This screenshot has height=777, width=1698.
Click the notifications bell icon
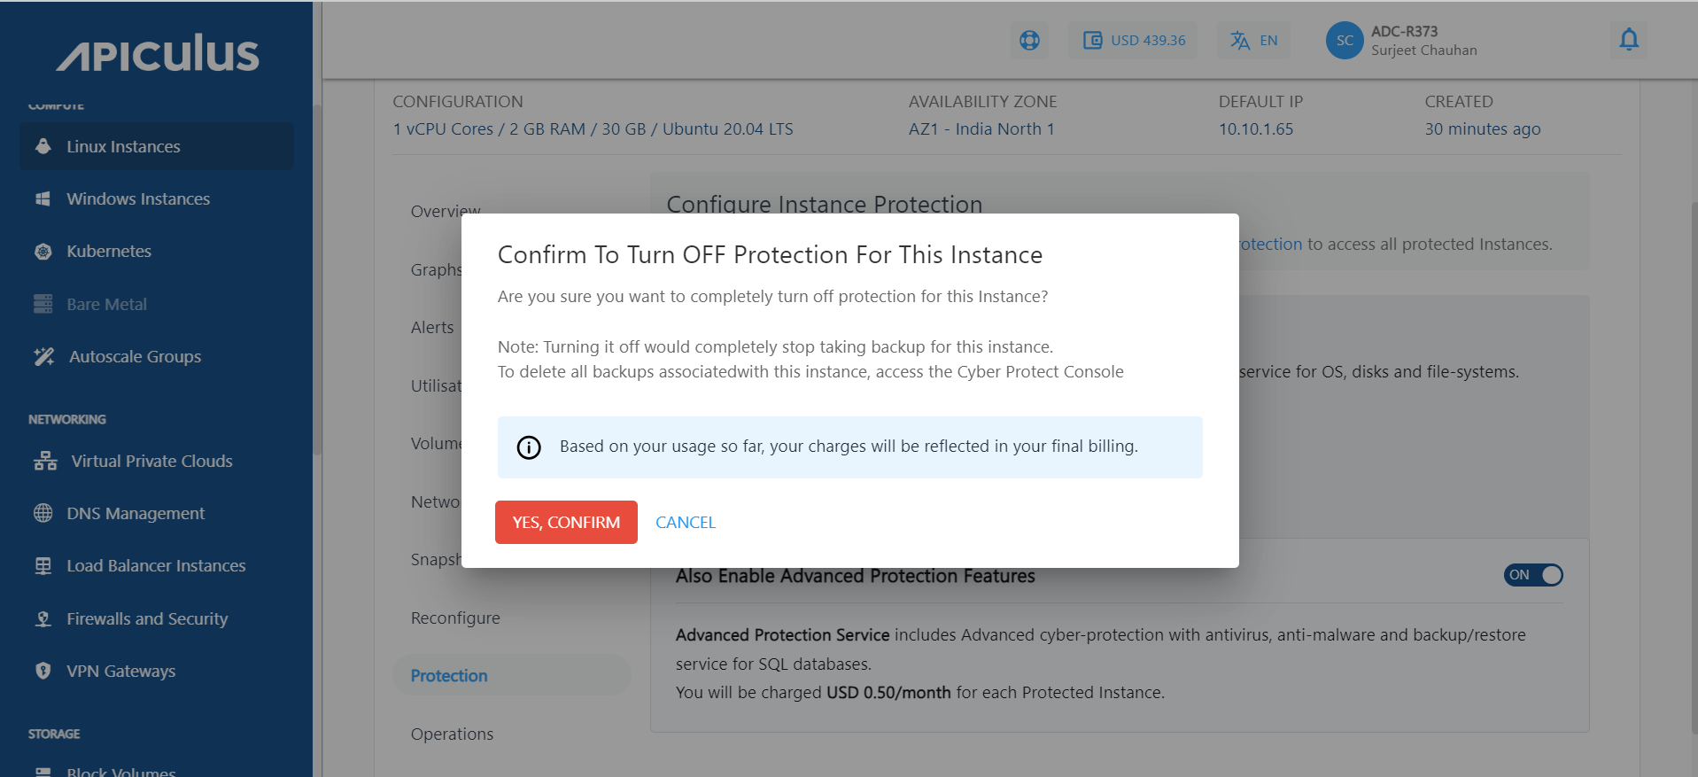click(x=1628, y=40)
